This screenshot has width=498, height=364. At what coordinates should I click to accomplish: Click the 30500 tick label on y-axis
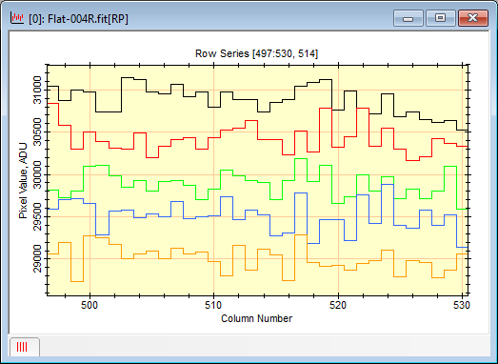37,131
